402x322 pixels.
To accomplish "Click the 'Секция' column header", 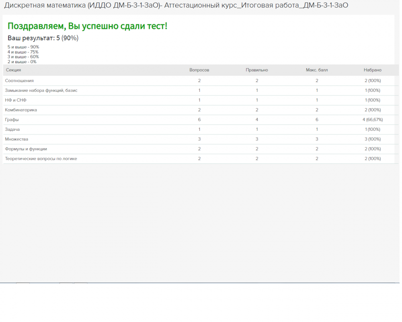I will tap(13, 70).
